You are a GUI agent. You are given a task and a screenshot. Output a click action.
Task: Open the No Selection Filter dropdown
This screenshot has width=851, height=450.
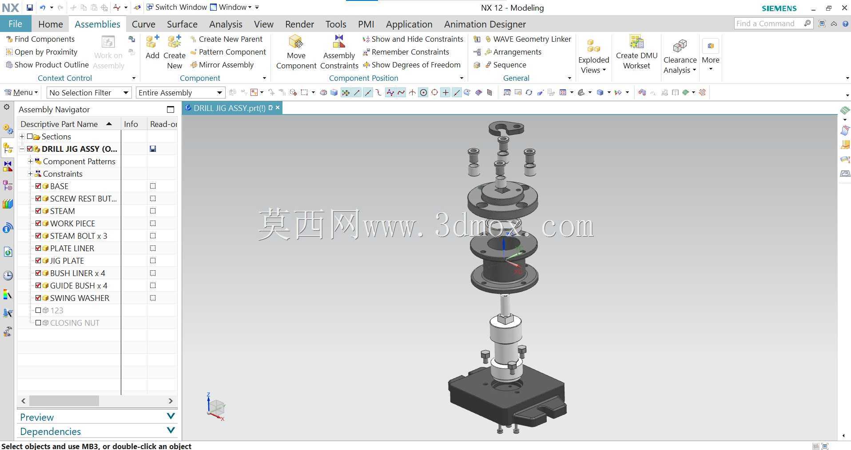[x=89, y=92]
